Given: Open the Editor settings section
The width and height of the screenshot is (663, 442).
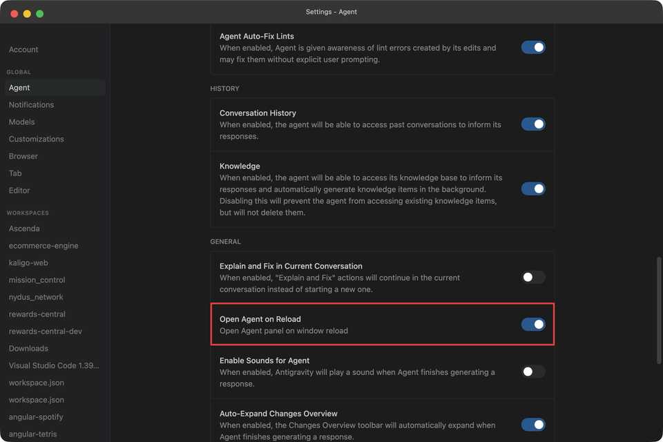Looking at the screenshot, I should (19, 190).
